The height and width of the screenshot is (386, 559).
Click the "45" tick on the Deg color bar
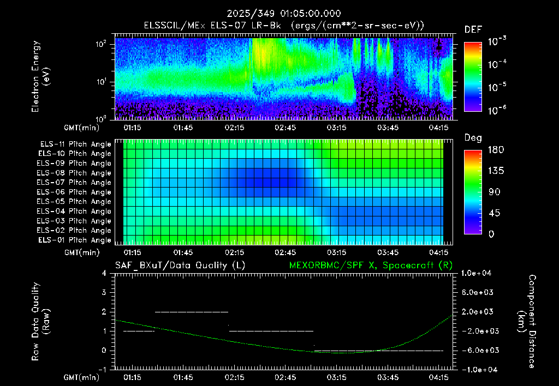tap(494, 213)
